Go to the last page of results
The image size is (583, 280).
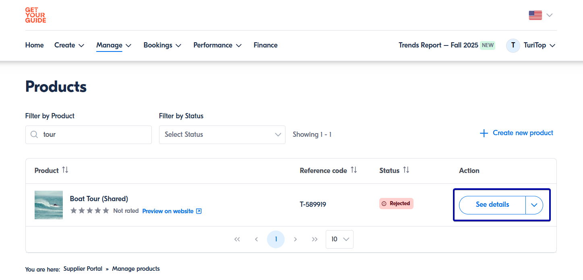314,239
